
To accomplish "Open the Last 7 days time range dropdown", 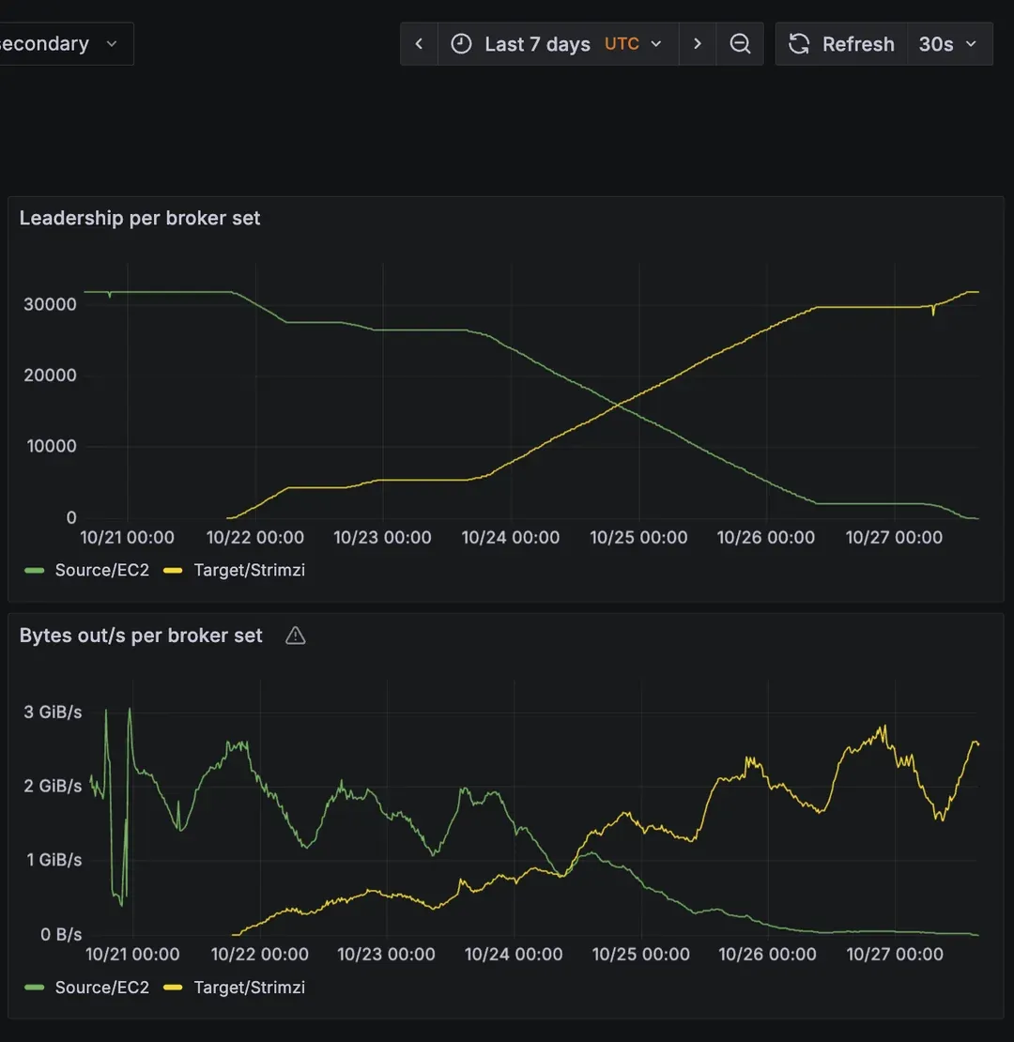I will (536, 43).
